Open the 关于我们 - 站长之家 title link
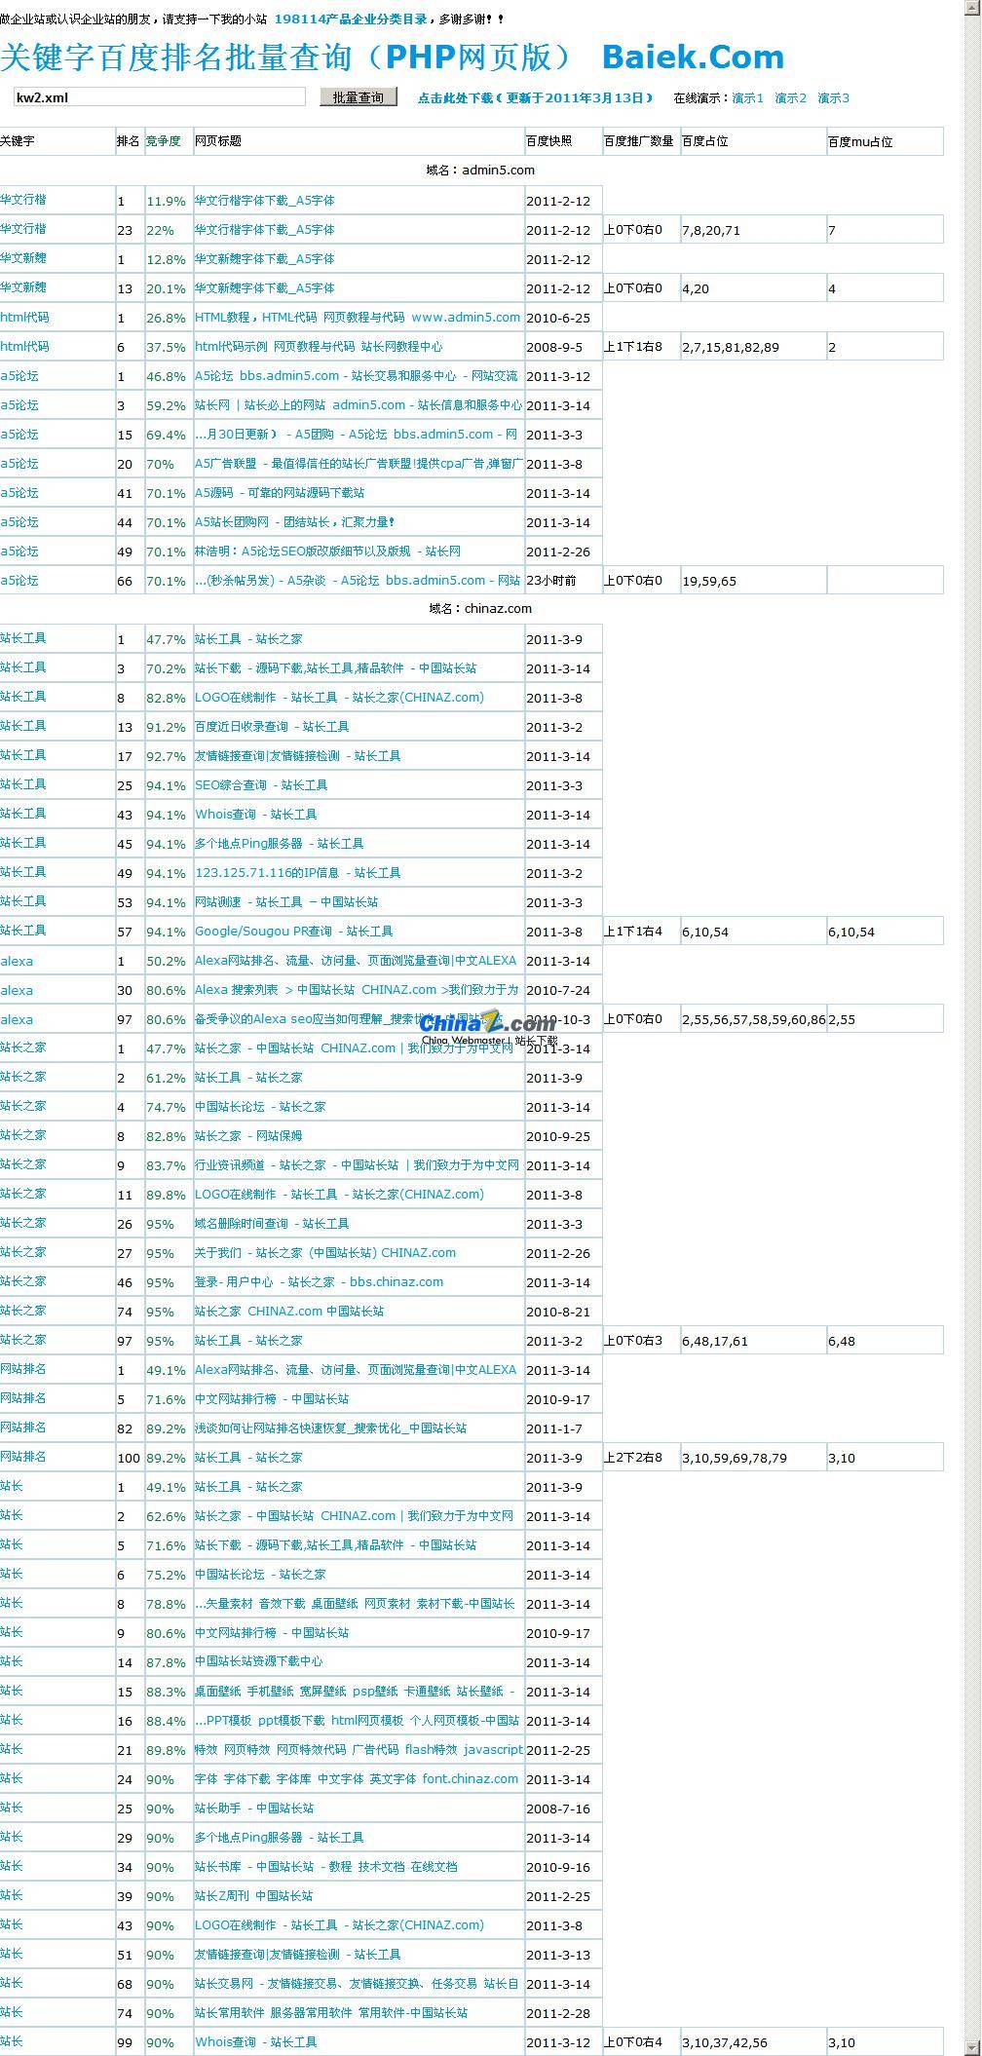Image resolution: width=982 pixels, height=2056 pixels. point(325,1253)
